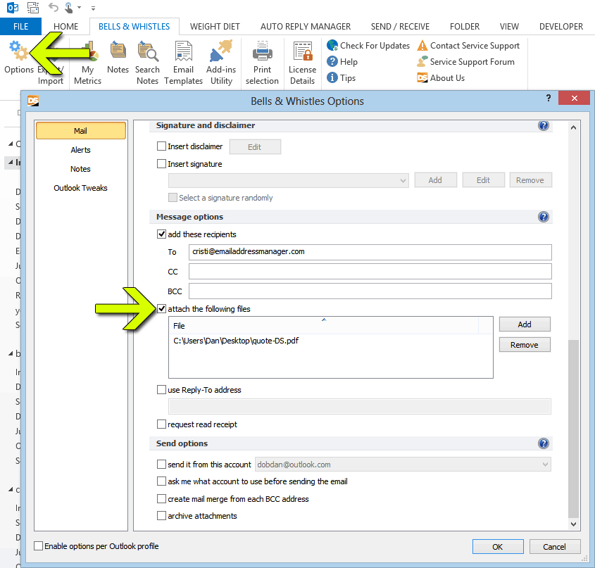Enable Insert signature

(x=161, y=163)
